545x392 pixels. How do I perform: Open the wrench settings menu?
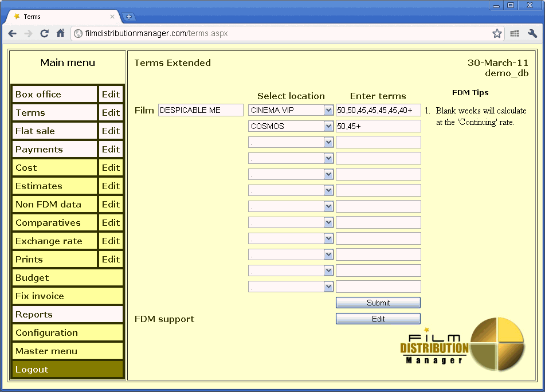pyautogui.click(x=532, y=34)
